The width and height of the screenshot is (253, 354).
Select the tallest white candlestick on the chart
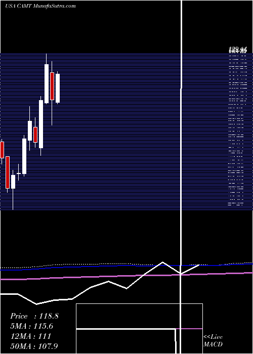coord(41,126)
